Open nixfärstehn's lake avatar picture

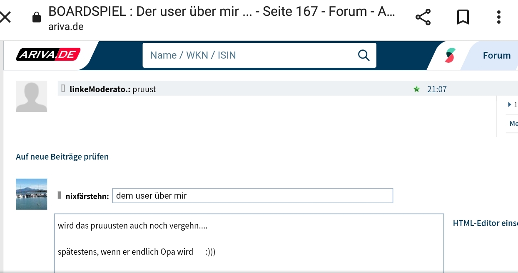click(31, 194)
